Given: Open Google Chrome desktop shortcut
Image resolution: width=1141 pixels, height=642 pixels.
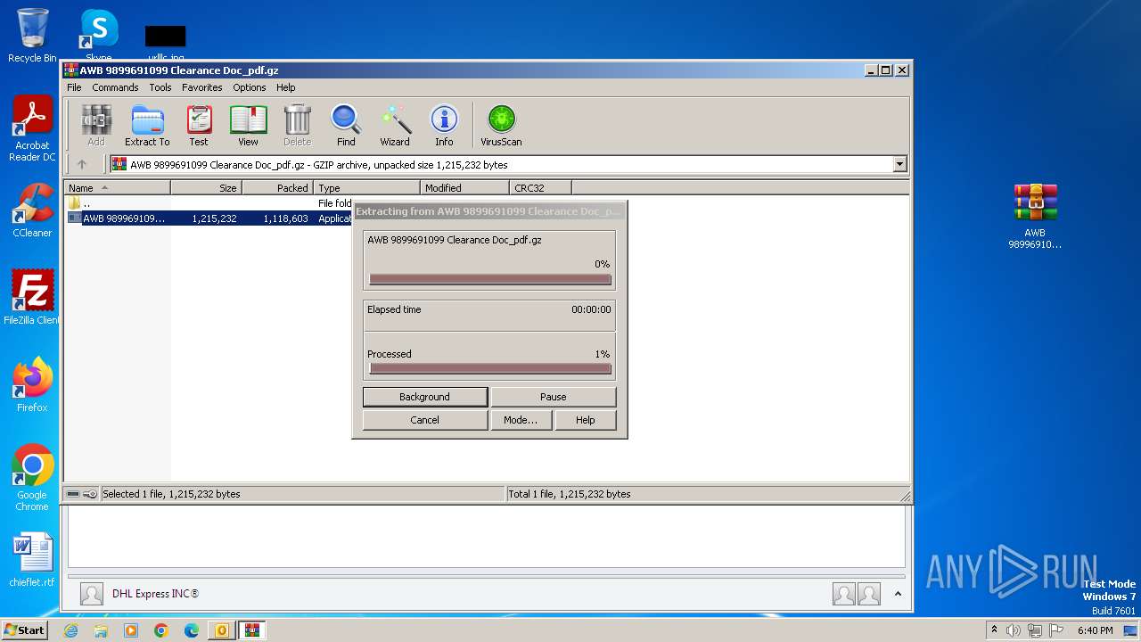Looking at the screenshot, I should point(32,478).
